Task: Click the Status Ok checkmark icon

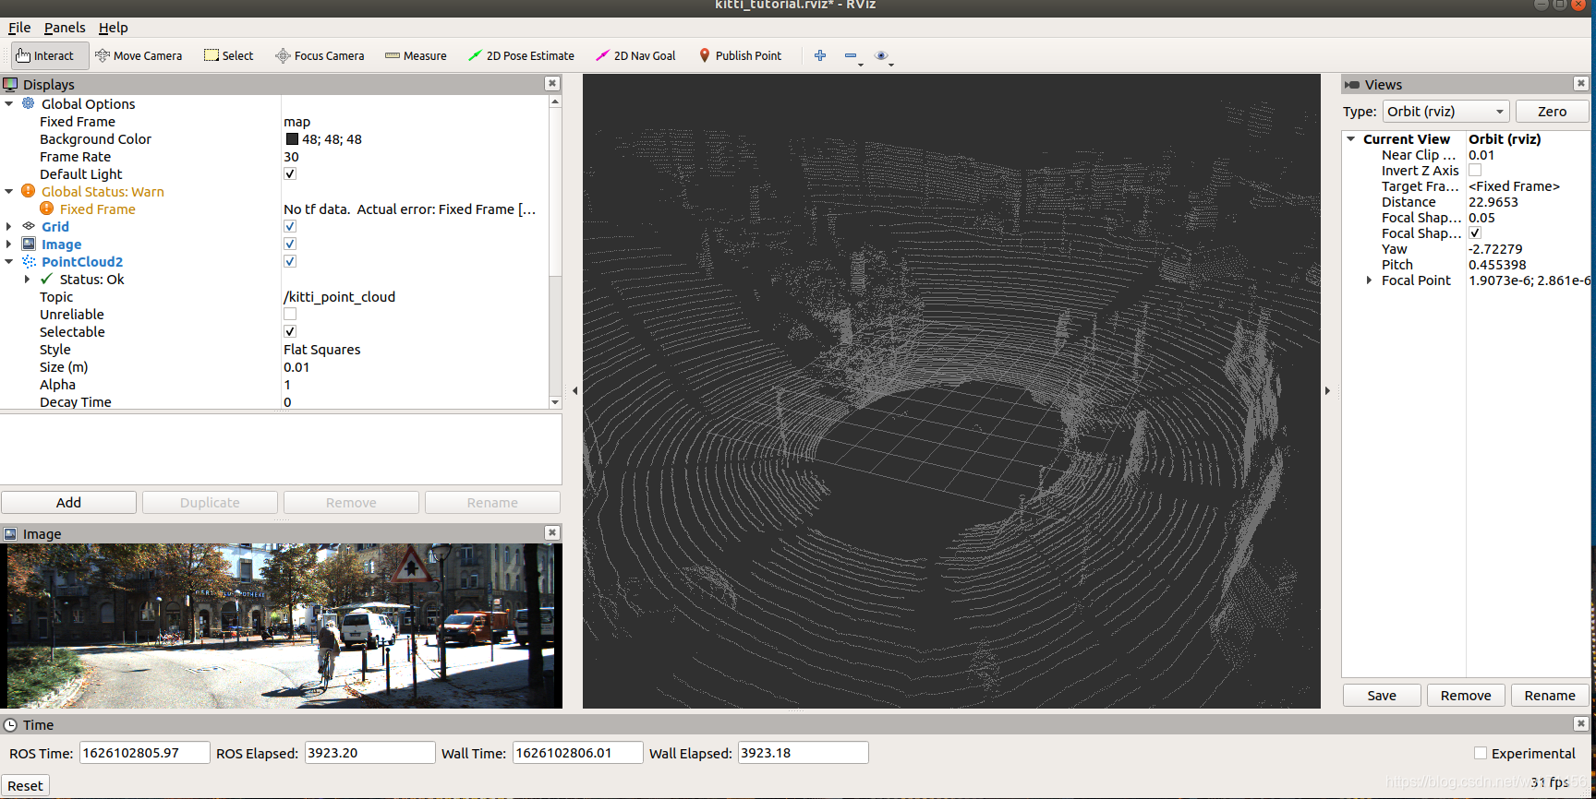Action: point(47,279)
